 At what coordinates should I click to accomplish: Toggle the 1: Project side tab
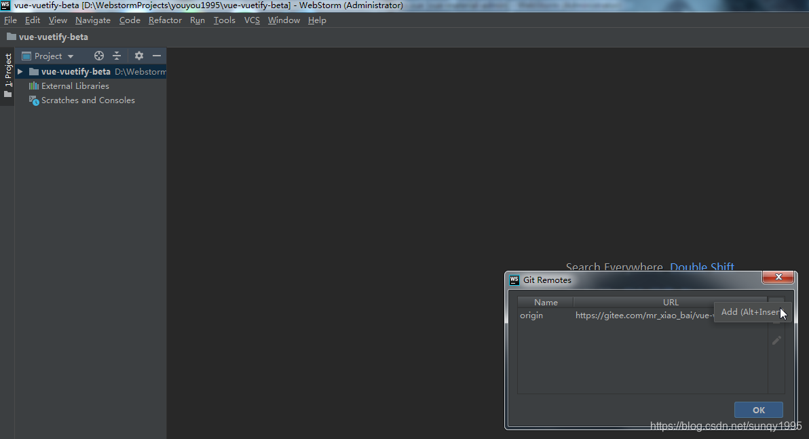click(7, 75)
